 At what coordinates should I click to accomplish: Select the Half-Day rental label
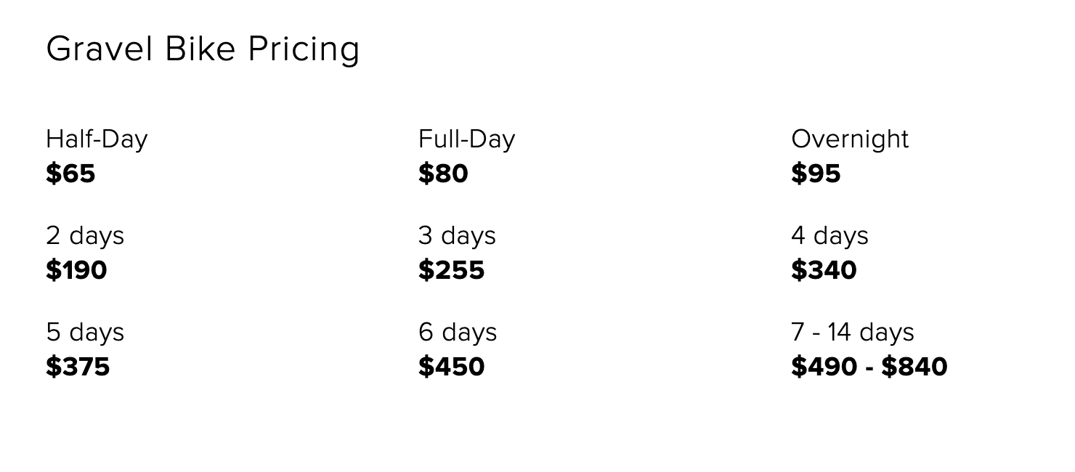point(97,139)
